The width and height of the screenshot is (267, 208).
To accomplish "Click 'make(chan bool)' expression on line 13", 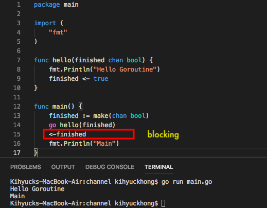I will 121,116.
